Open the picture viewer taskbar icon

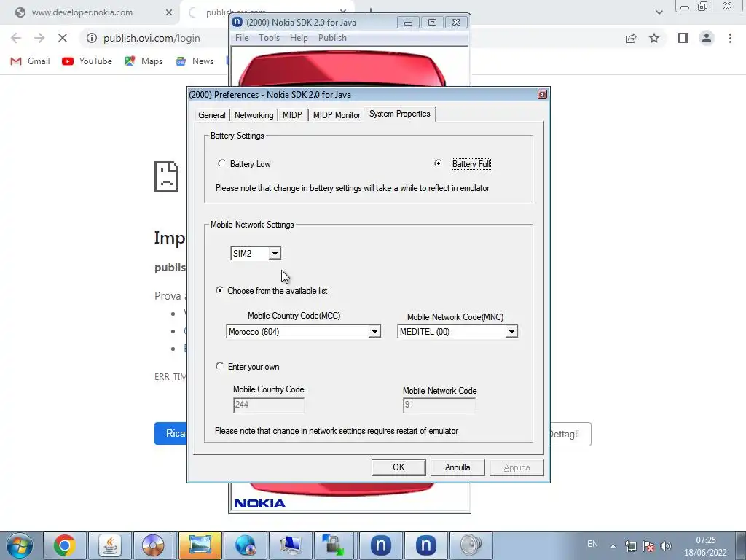pos(200,545)
